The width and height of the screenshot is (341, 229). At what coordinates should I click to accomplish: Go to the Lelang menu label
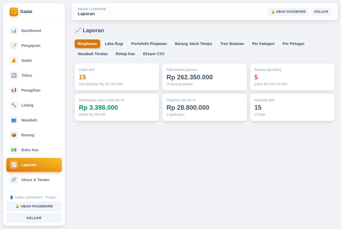pyautogui.click(x=27, y=105)
